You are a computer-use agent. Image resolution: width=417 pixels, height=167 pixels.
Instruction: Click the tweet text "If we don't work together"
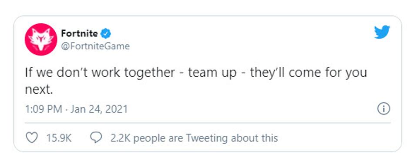point(100,72)
